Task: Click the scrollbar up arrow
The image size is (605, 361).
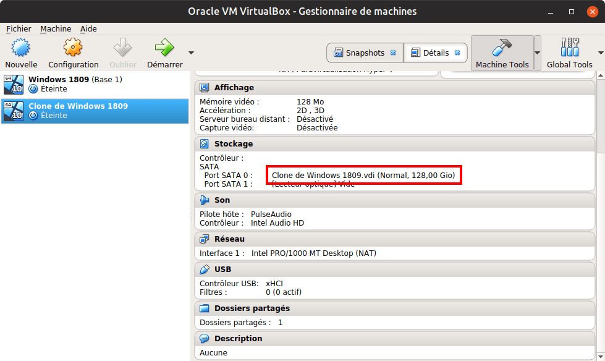Action: (601, 75)
